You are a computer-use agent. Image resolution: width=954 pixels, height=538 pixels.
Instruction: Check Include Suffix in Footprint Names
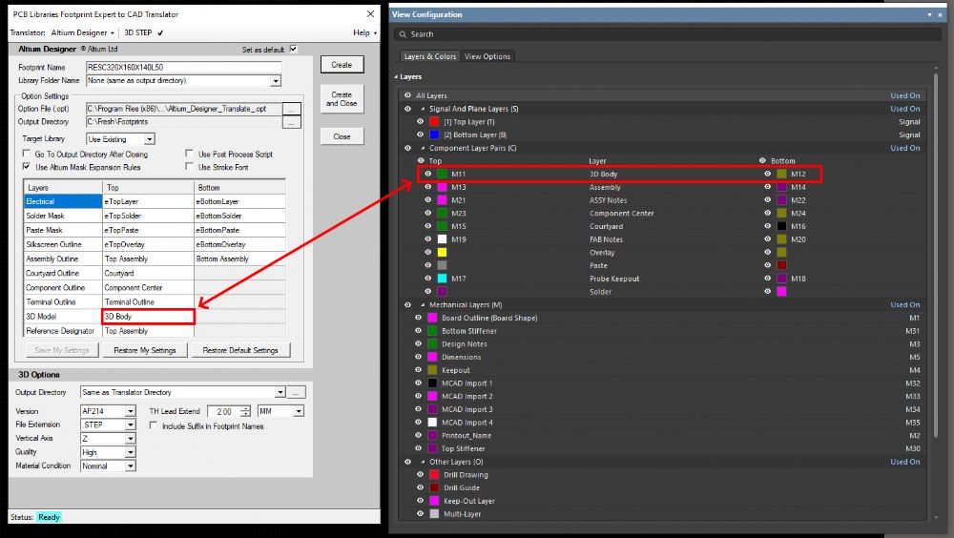155,426
